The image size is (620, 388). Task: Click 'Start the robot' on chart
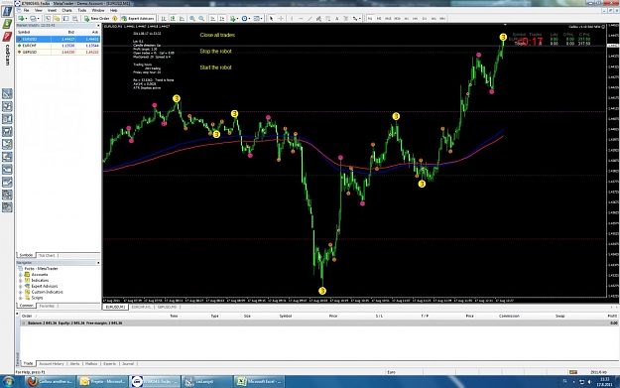tap(215, 67)
